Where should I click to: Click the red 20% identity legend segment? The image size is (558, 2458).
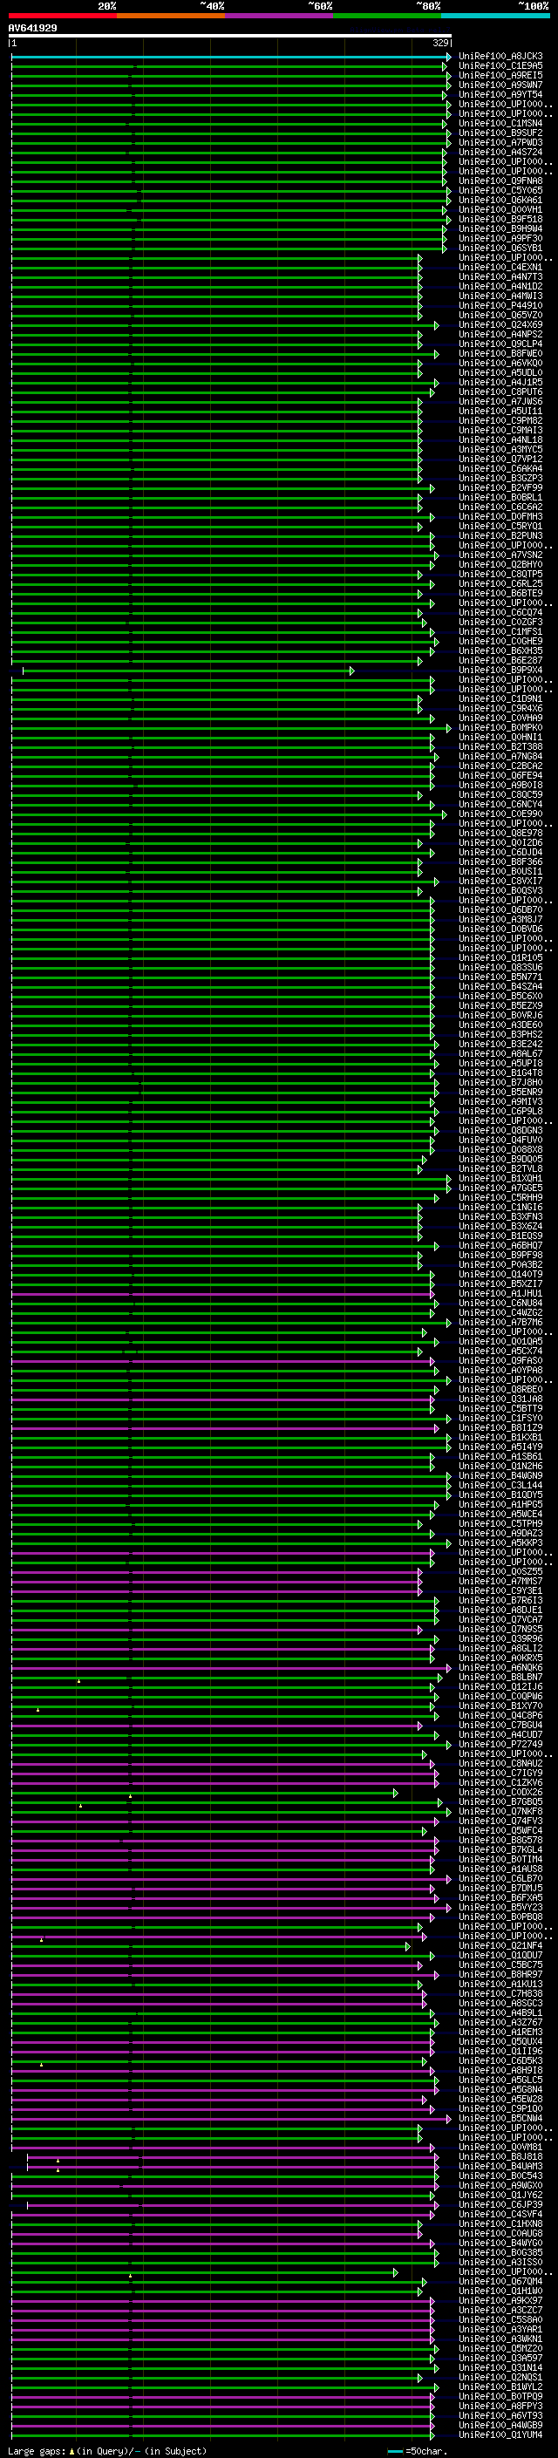pos(63,16)
